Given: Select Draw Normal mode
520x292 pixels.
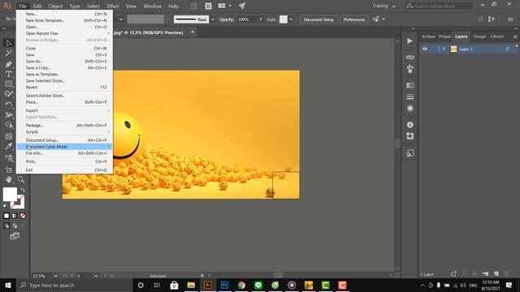Looking at the screenshot, I should coord(6,225).
